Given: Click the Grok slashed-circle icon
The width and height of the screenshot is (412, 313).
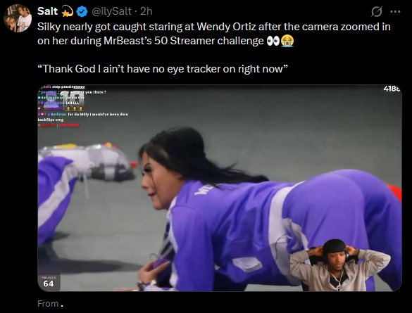Looking at the screenshot, I should pyautogui.click(x=377, y=11).
